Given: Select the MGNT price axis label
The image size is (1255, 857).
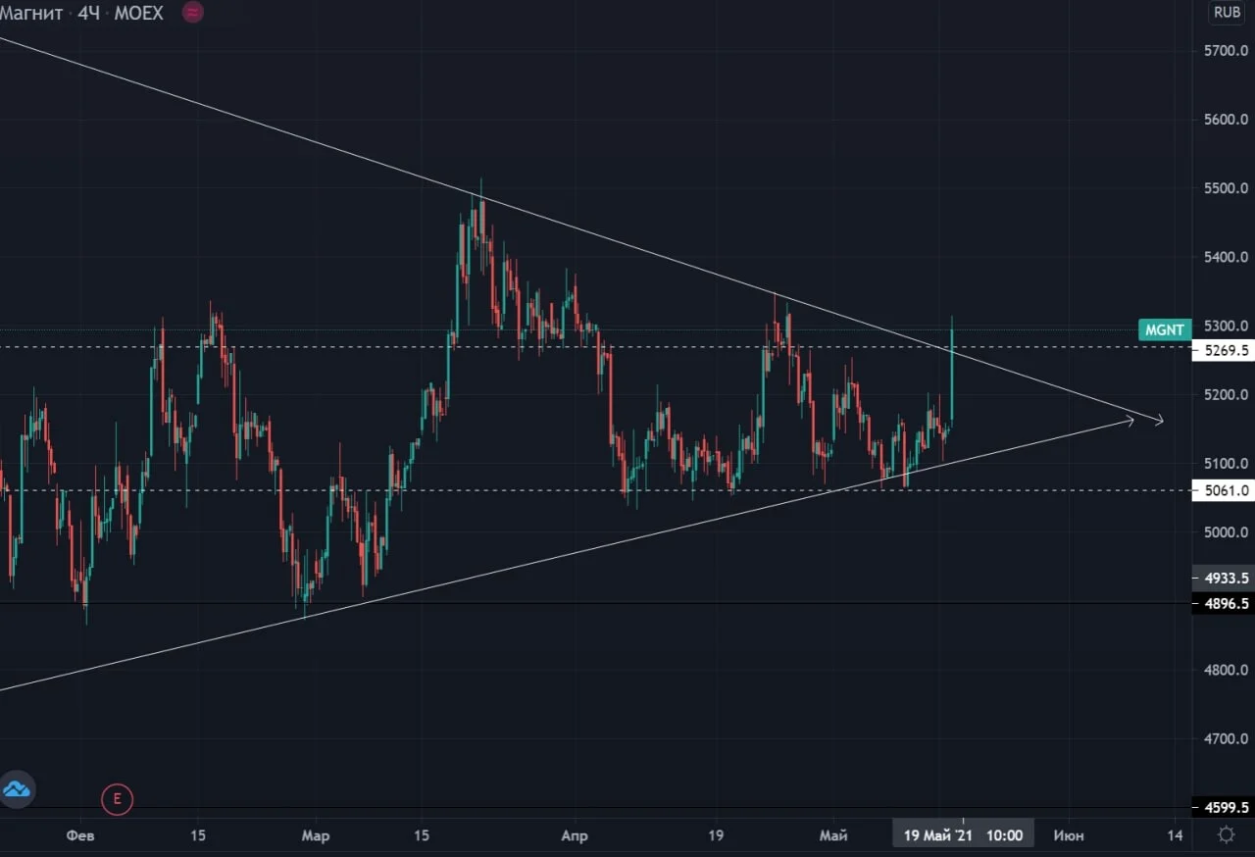Looking at the screenshot, I should point(1165,329).
